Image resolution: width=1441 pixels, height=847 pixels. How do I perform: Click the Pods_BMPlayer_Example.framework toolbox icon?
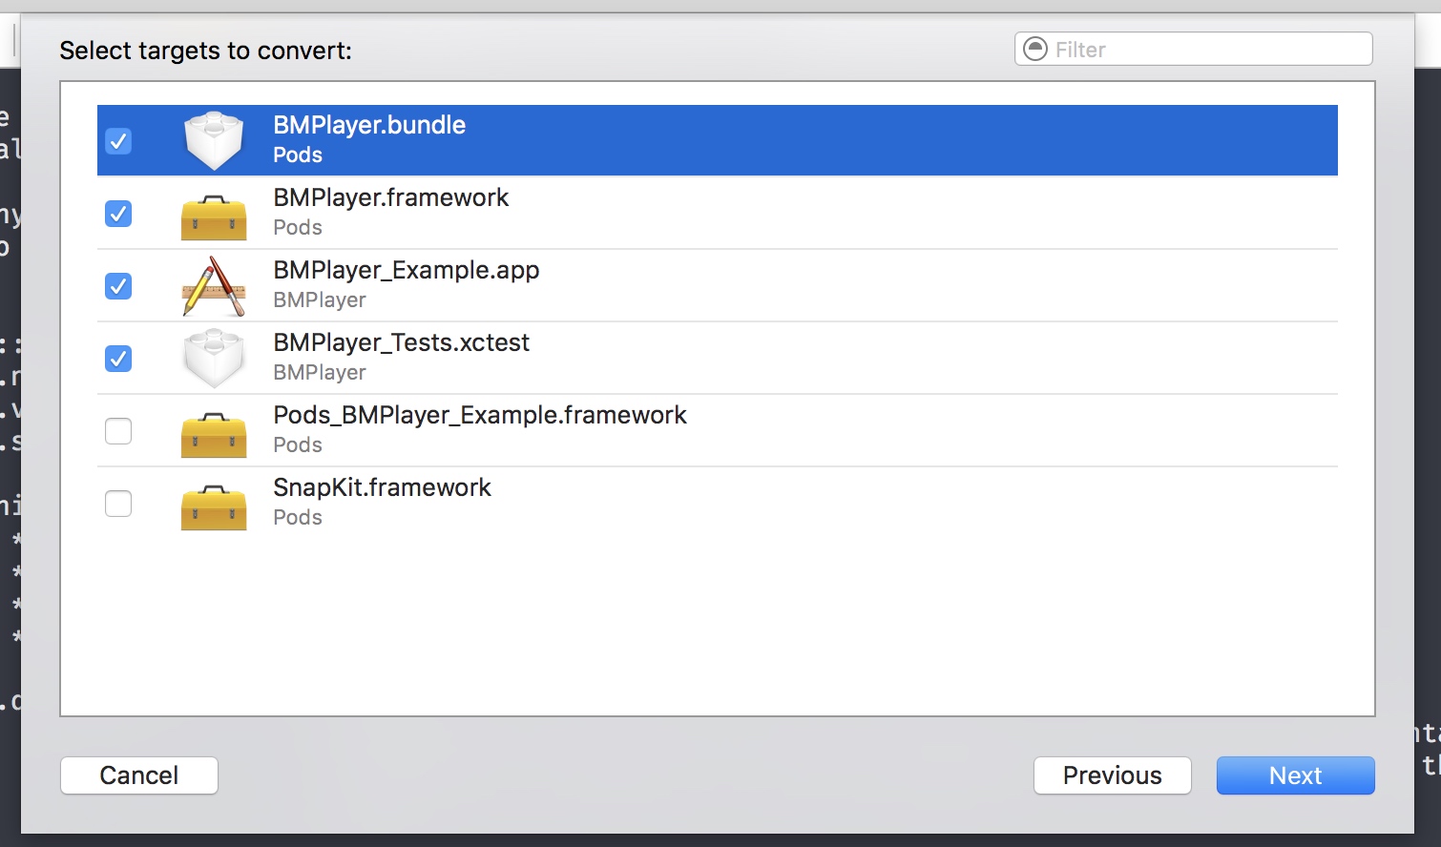[214, 434]
